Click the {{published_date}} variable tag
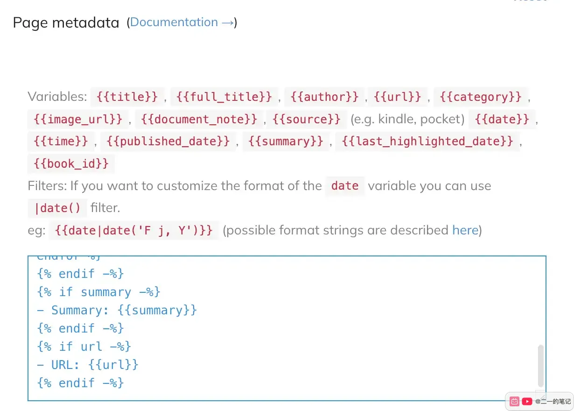Image resolution: width=574 pixels, height=411 pixels. (x=168, y=141)
